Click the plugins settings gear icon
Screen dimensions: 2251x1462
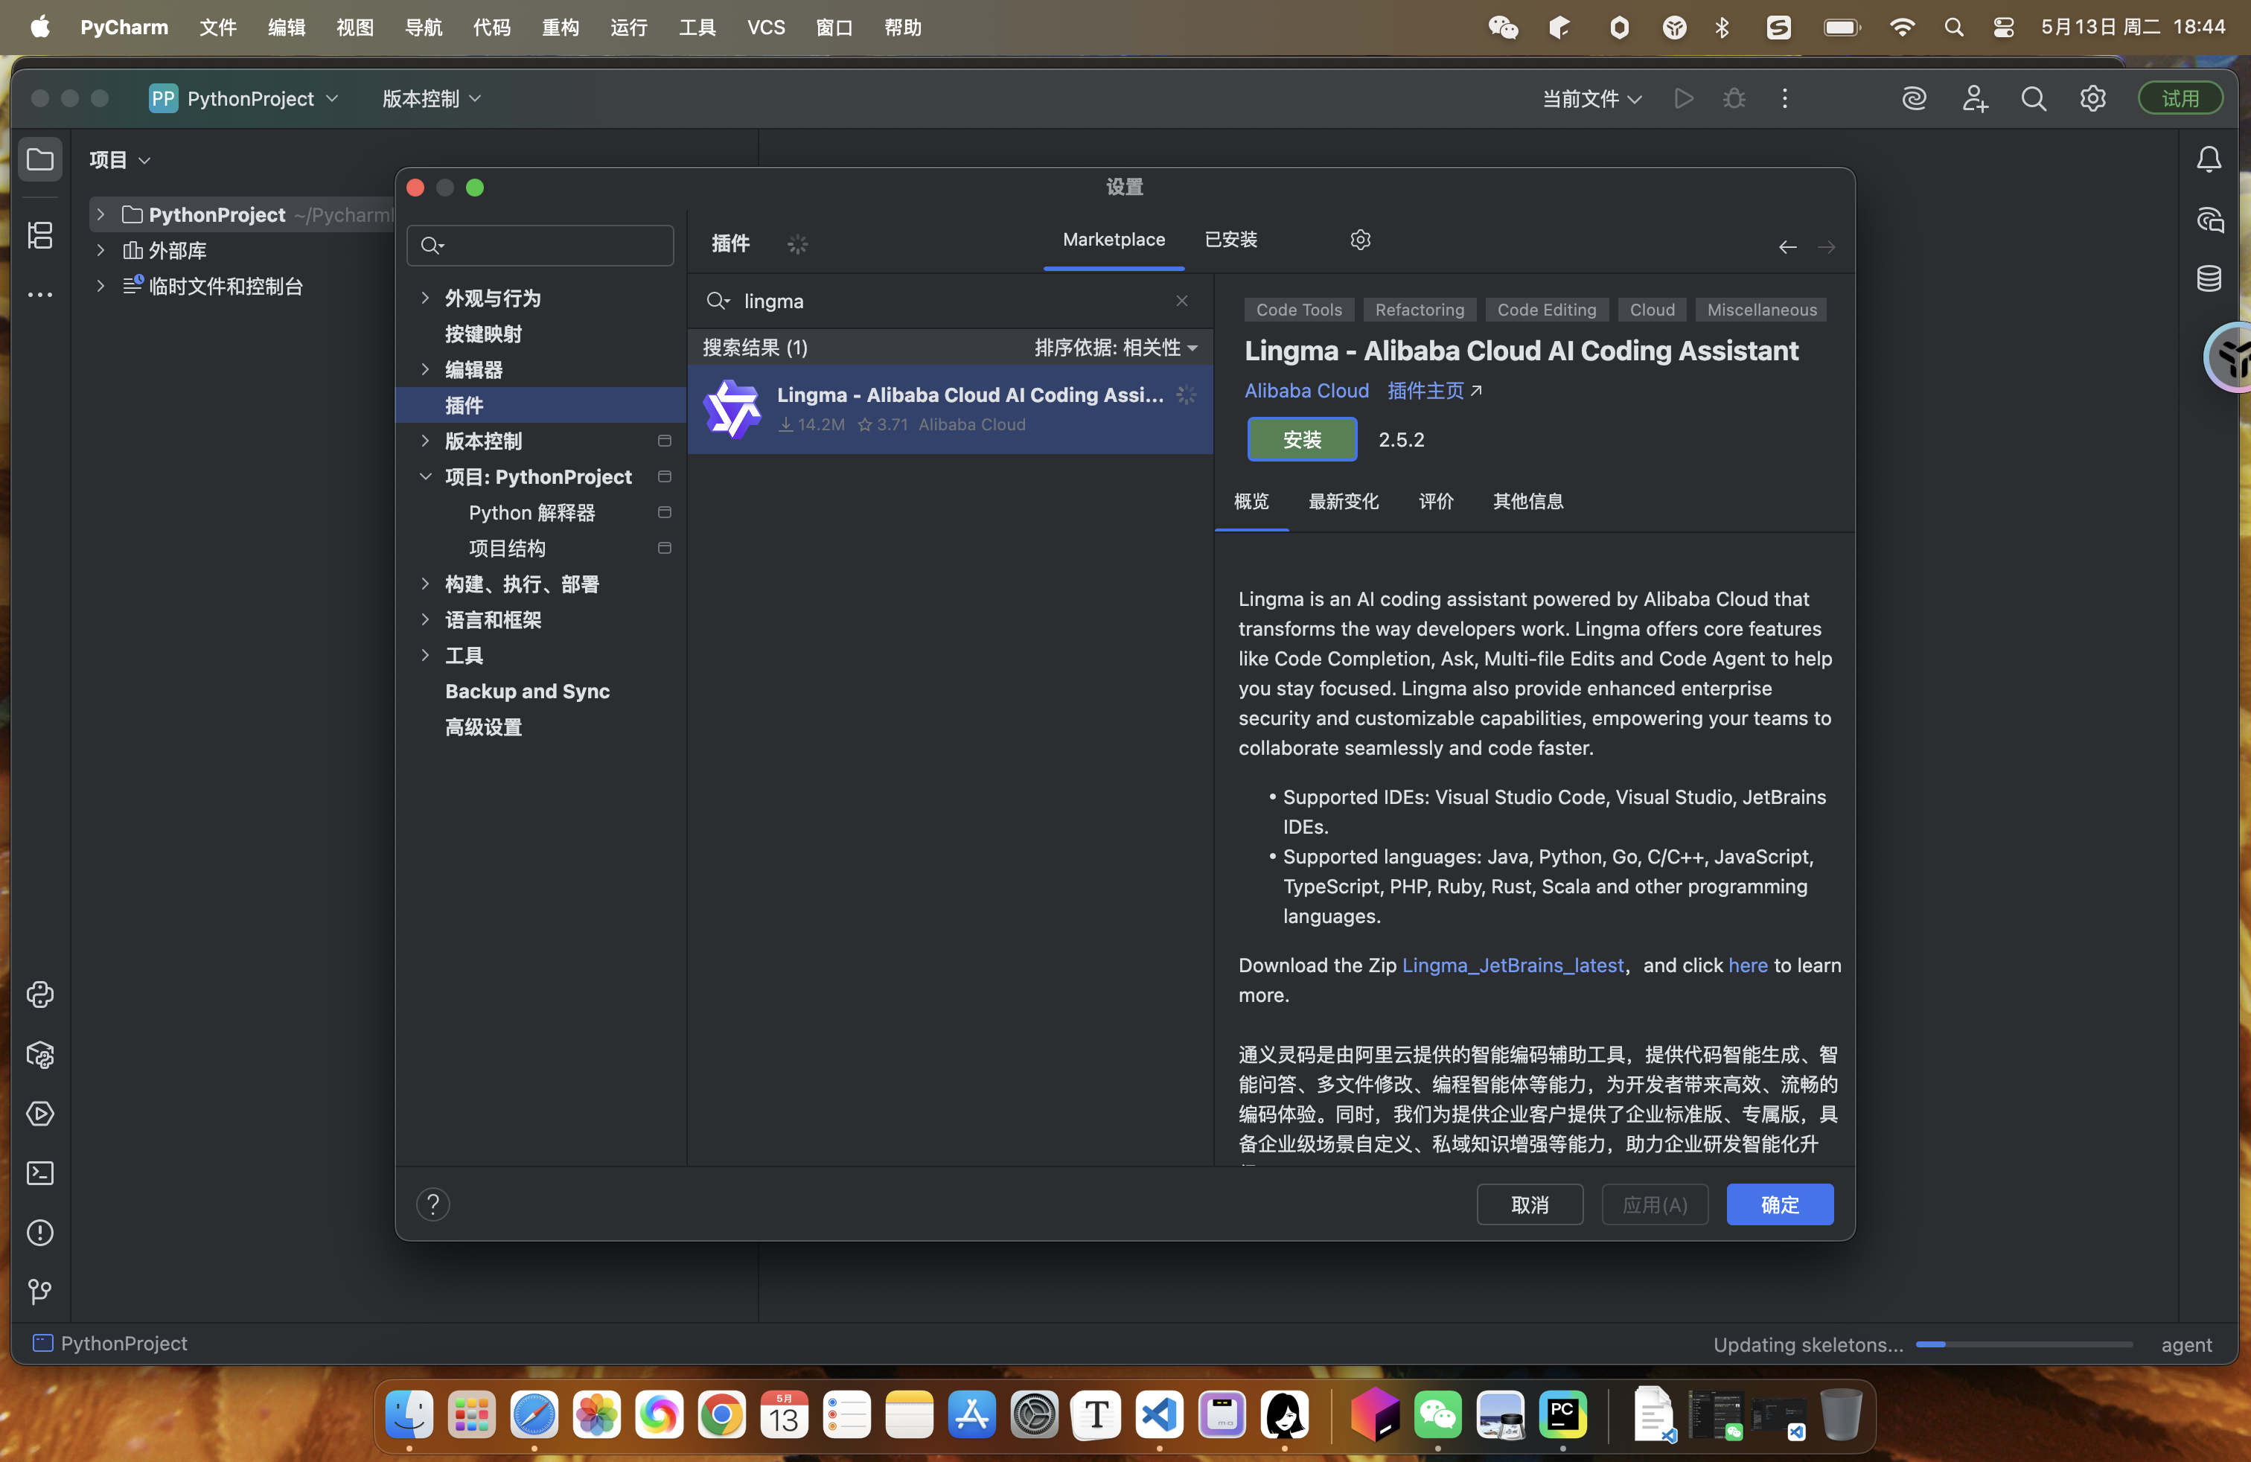coord(1360,240)
